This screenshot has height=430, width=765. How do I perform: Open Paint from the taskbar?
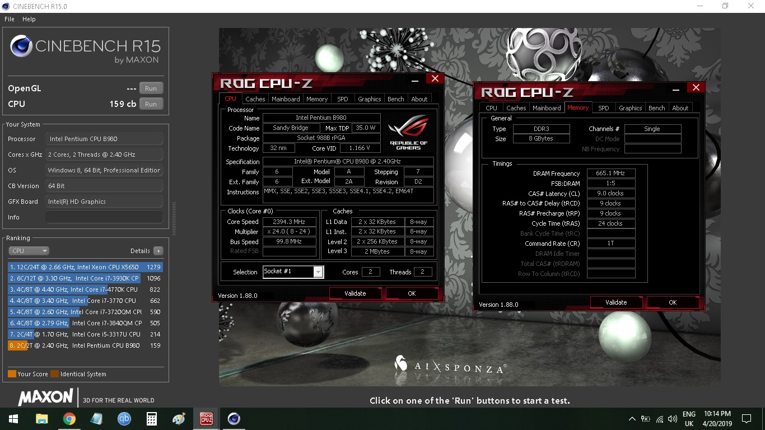(x=179, y=419)
